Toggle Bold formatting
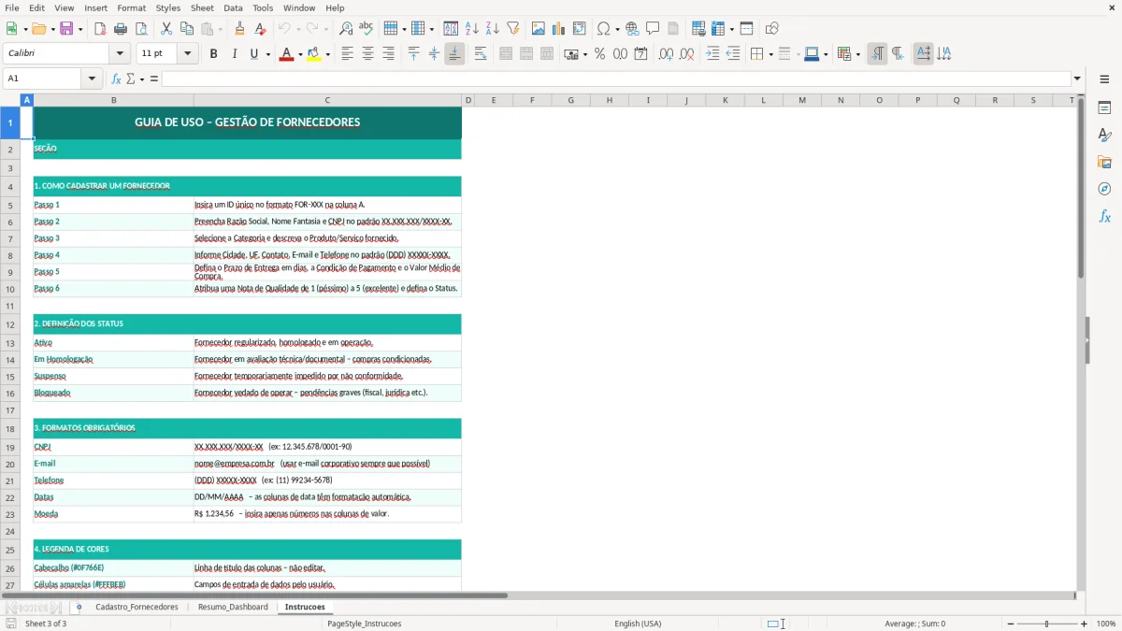Image resolution: width=1122 pixels, height=631 pixels. click(x=213, y=54)
